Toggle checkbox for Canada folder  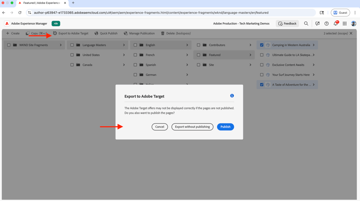[x=72, y=65]
